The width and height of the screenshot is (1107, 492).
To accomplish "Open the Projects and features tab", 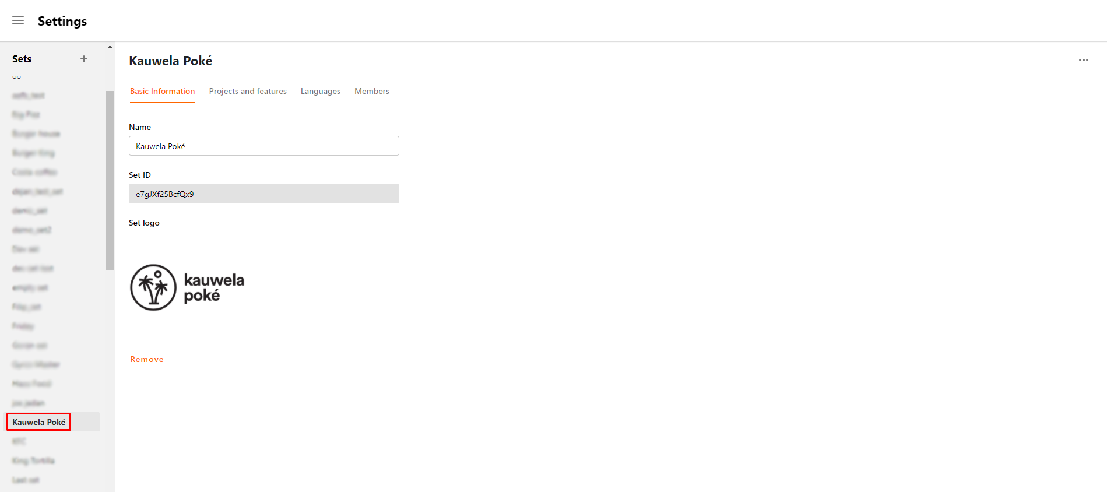I will 248,91.
